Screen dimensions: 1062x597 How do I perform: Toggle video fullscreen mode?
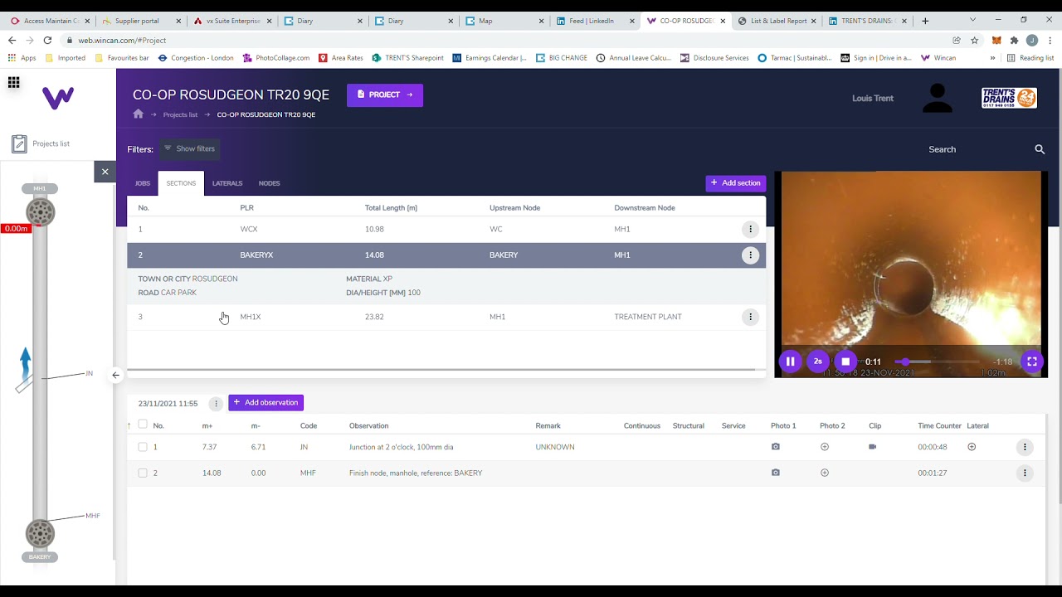point(1032,362)
